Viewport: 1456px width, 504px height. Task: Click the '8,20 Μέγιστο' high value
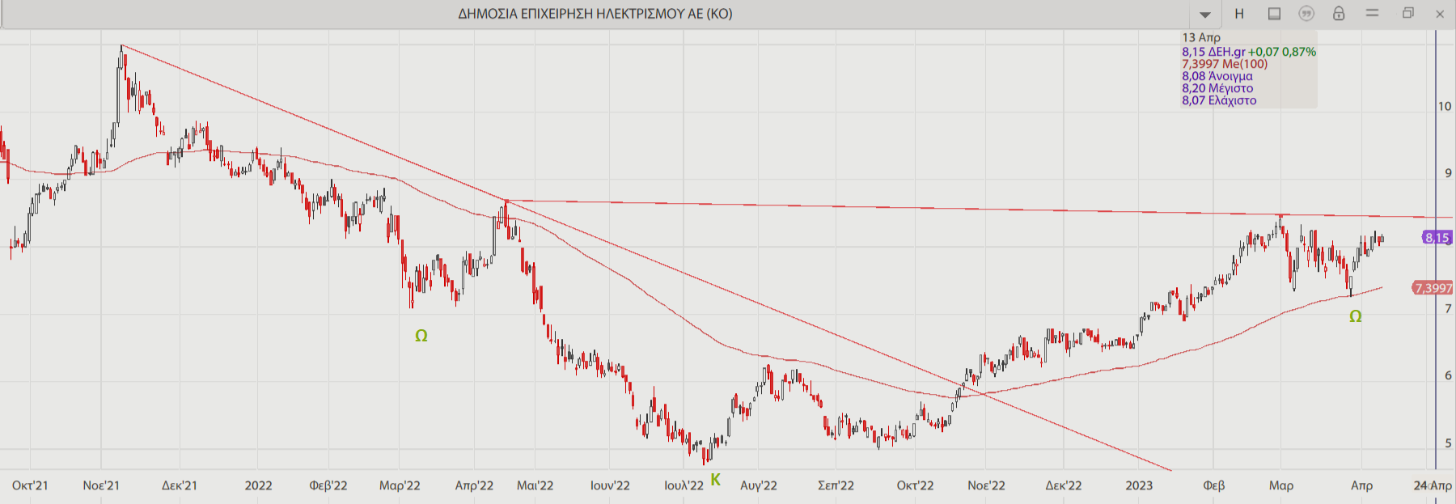coord(1217,88)
